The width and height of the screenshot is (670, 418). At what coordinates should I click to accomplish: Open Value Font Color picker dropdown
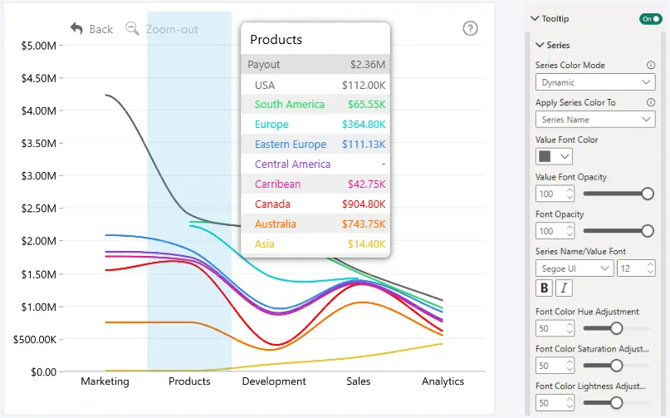tap(554, 156)
